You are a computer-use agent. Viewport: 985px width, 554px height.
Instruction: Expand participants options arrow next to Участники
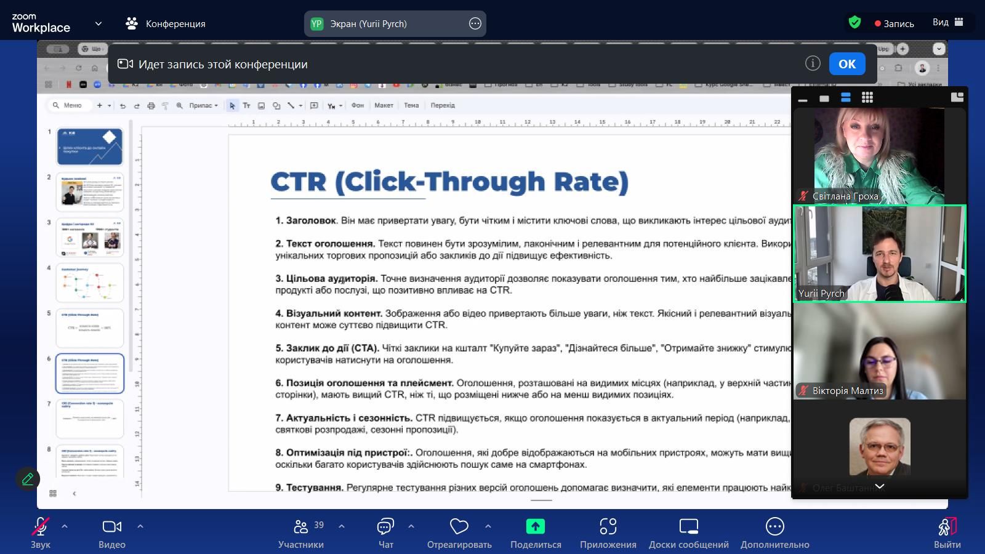coord(342,526)
